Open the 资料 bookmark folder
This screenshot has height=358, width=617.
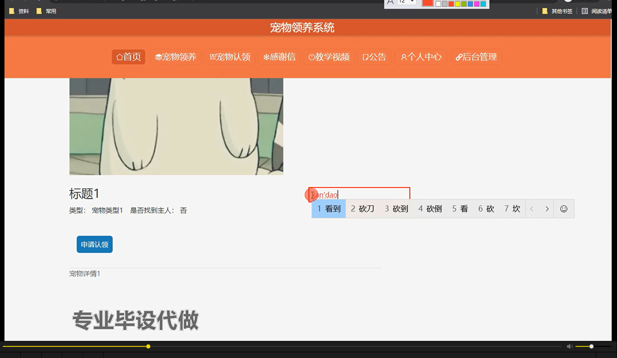click(x=19, y=11)
